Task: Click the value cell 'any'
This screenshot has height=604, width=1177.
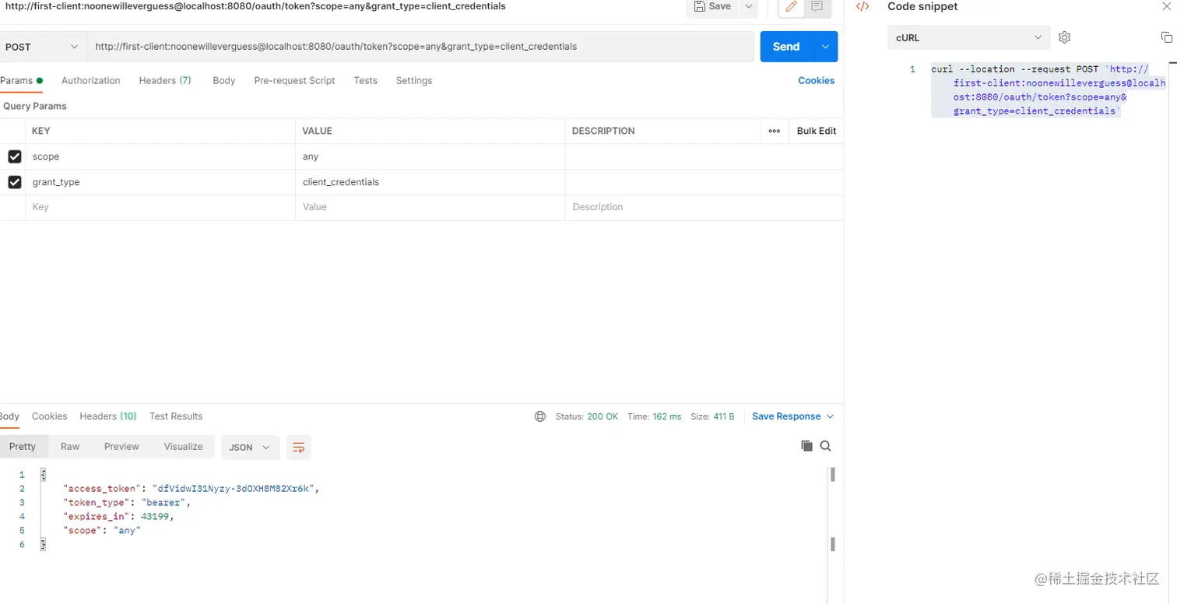Action: click(x=430, y=156)
